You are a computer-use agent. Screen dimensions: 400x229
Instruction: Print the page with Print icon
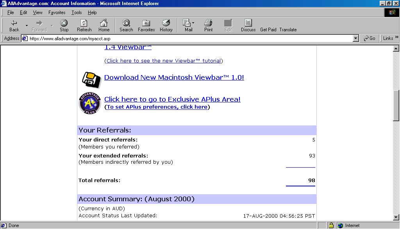coord(209,25)
